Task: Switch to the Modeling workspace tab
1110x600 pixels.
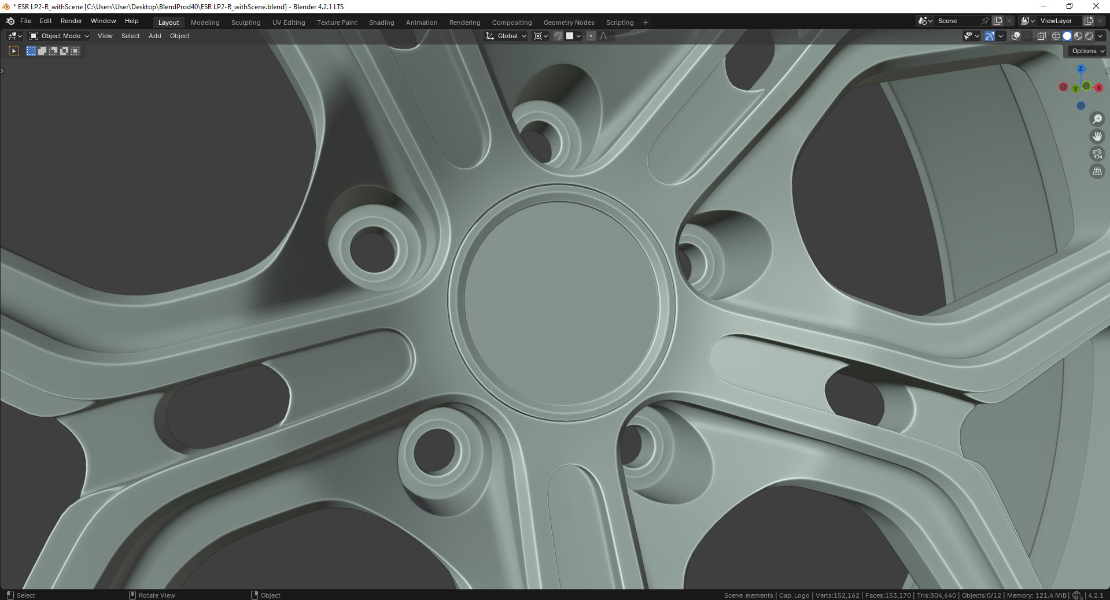Action: coord(205,23)
